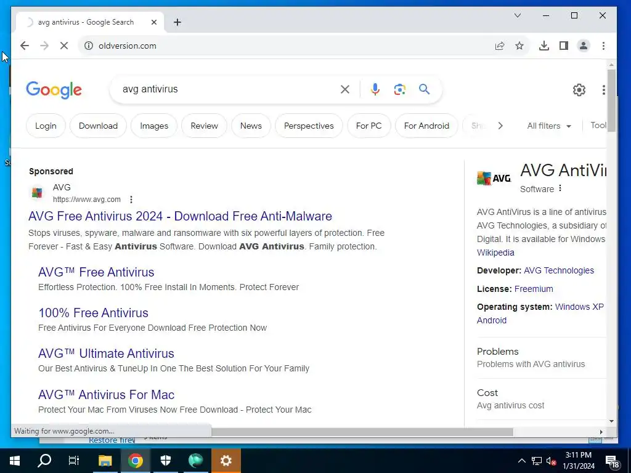This screenshot has width=631, height=473.
Task: Bookmark this page with the star icon
Action: point(519,46)
